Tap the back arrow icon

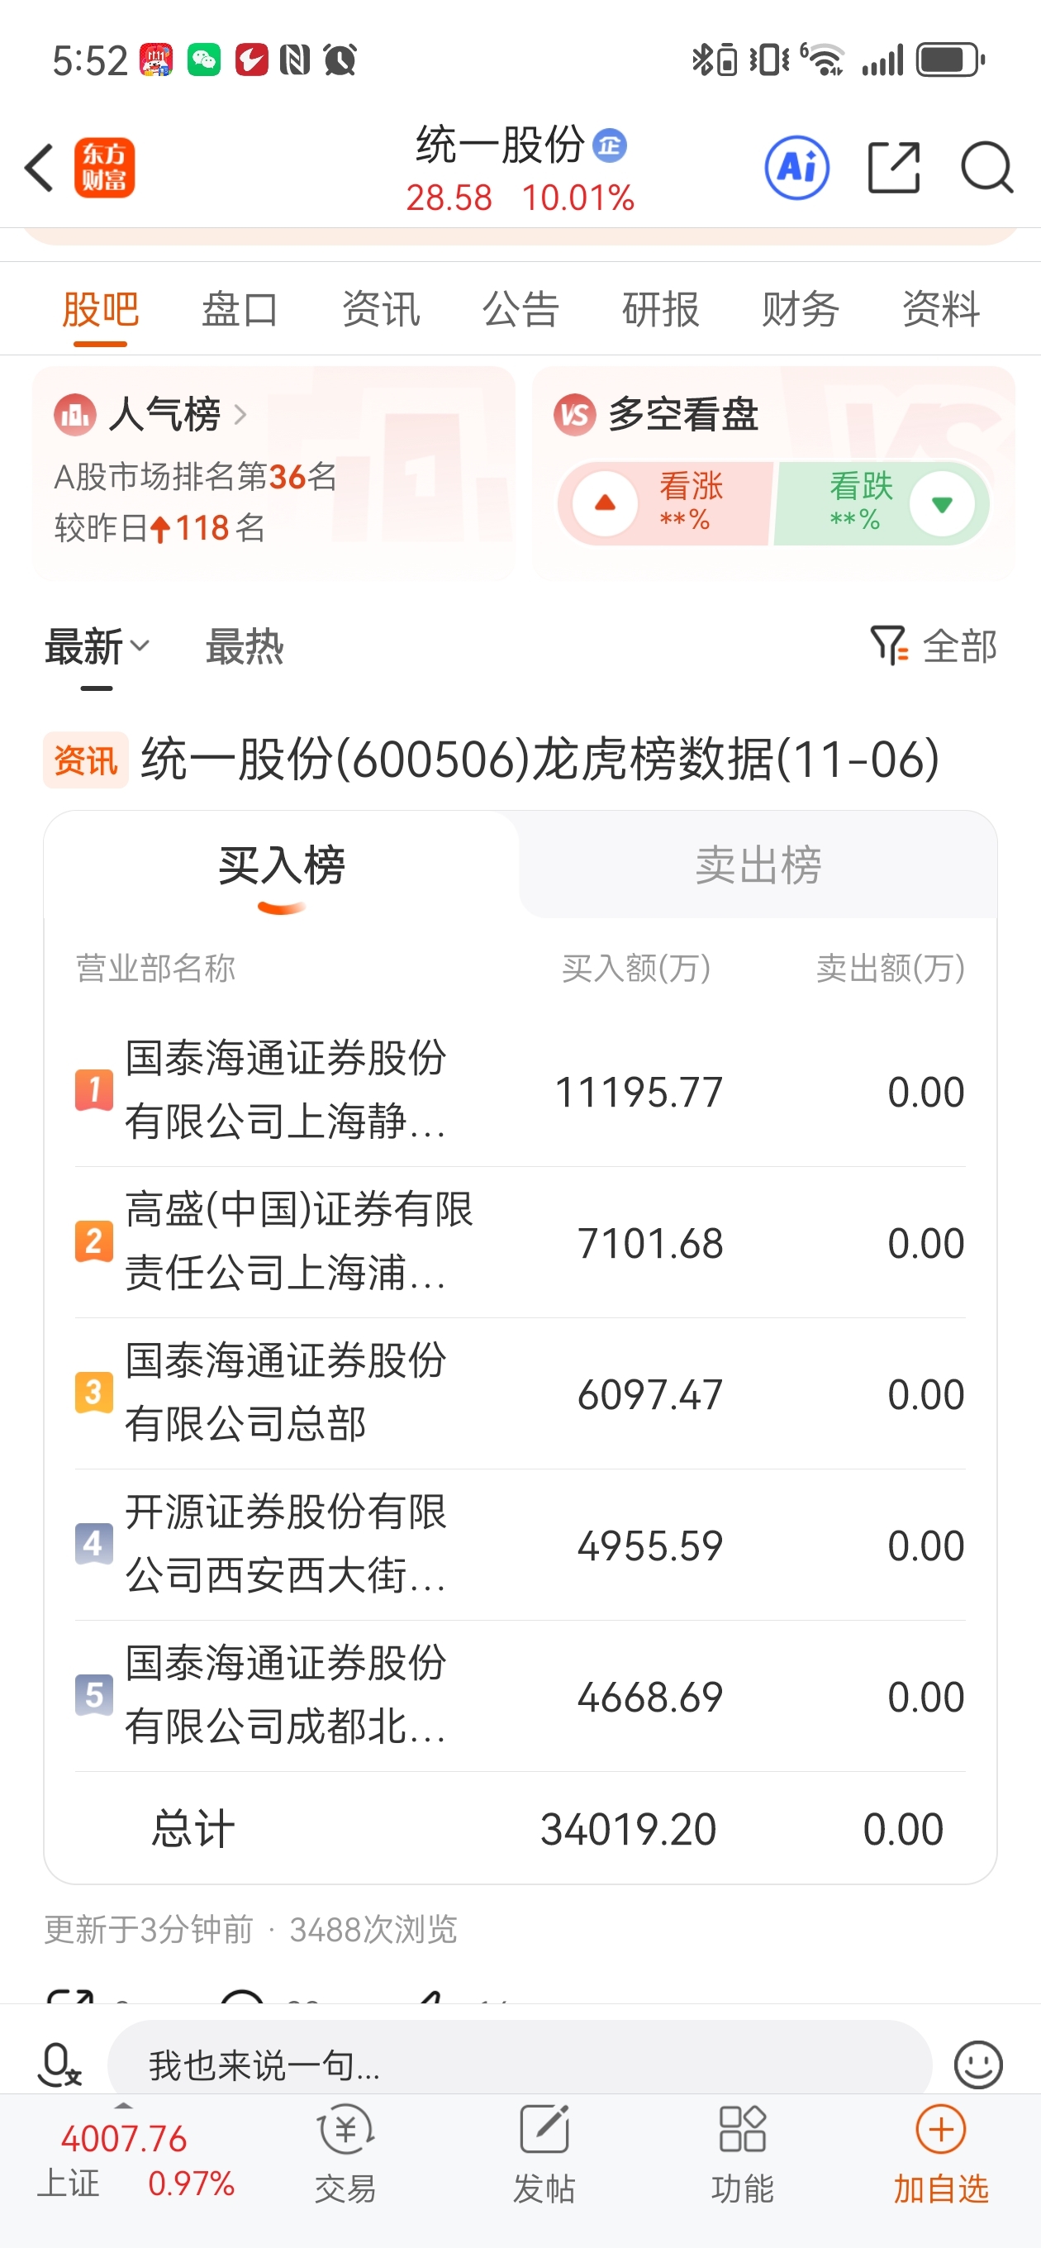click(x=40, y=168)
